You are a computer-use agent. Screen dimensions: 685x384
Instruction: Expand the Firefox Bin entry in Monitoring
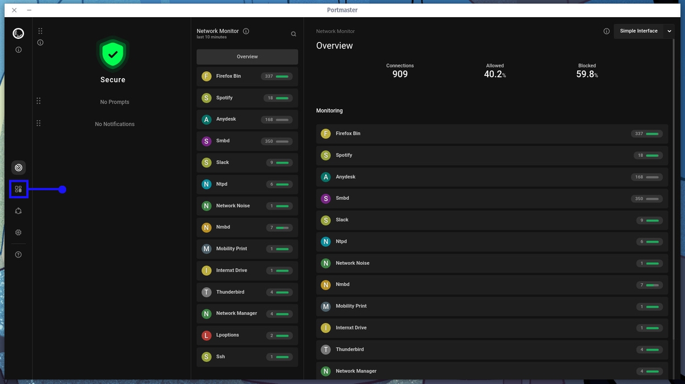tap(492, 133)
